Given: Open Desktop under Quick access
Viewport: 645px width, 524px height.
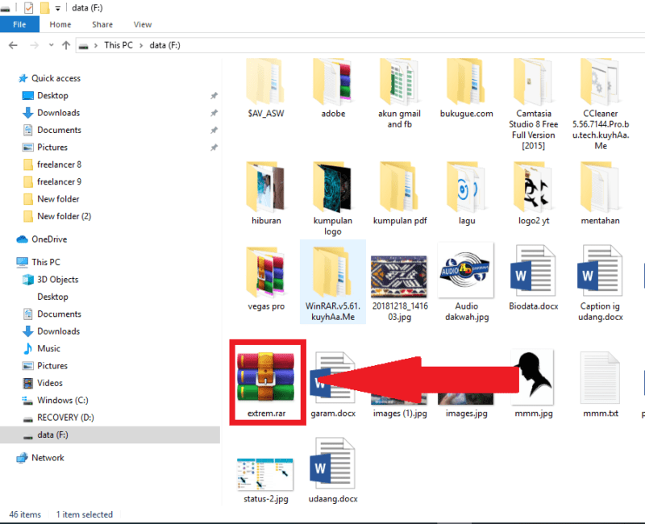Looking at the screenshot, I should (x=52, y=95).
